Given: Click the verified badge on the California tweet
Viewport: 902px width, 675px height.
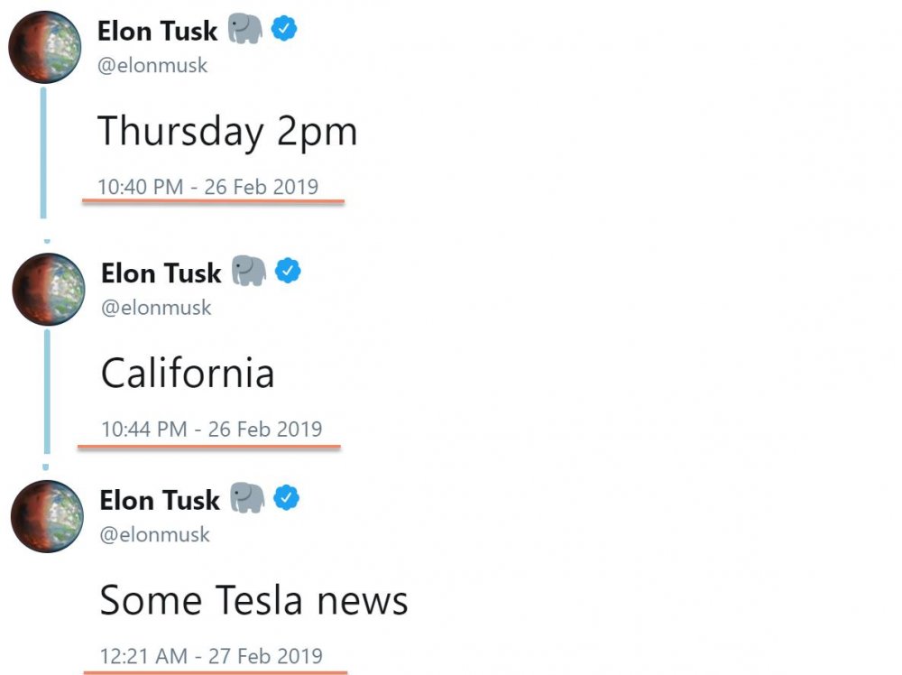Looking at the screenshot, I should pos(288,271).
